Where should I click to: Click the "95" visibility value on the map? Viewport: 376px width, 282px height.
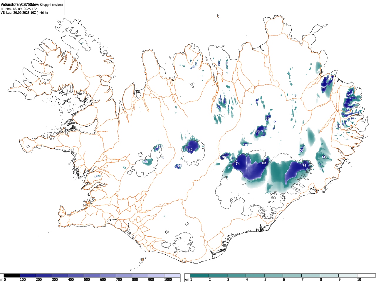180,166
